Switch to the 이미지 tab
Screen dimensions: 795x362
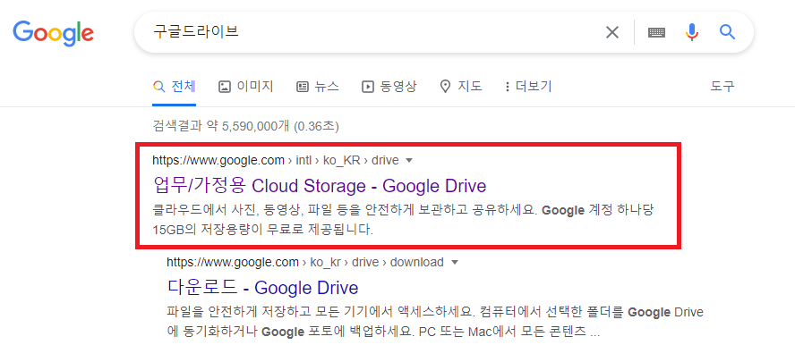click(x=246, y=87)
